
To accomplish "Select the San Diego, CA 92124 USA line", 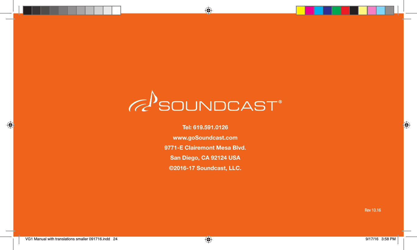I will pyautogui.click(x=205, y=158).
